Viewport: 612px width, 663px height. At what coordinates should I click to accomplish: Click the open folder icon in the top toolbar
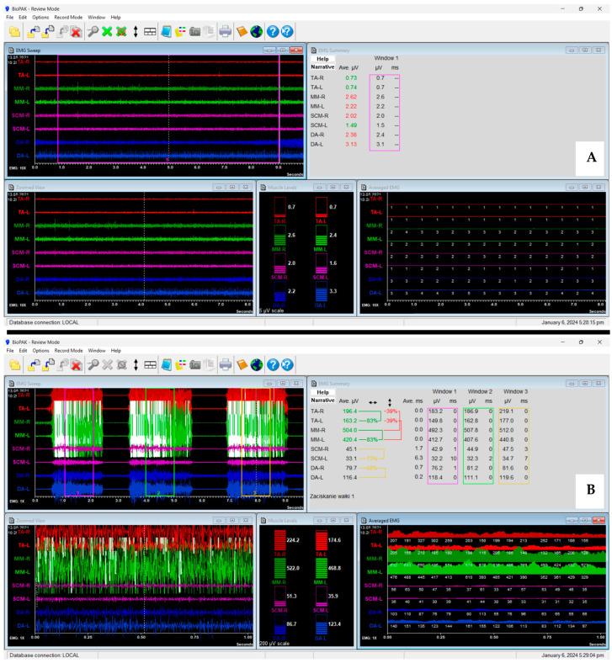coord(14,32)
